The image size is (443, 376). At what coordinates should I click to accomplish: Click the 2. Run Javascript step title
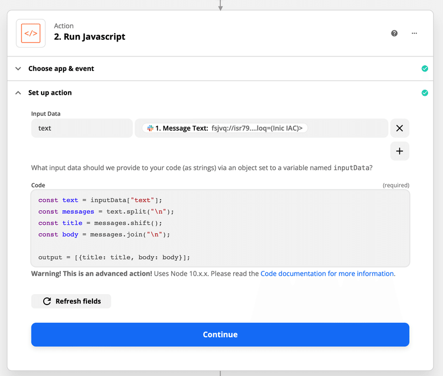[90, 37]
